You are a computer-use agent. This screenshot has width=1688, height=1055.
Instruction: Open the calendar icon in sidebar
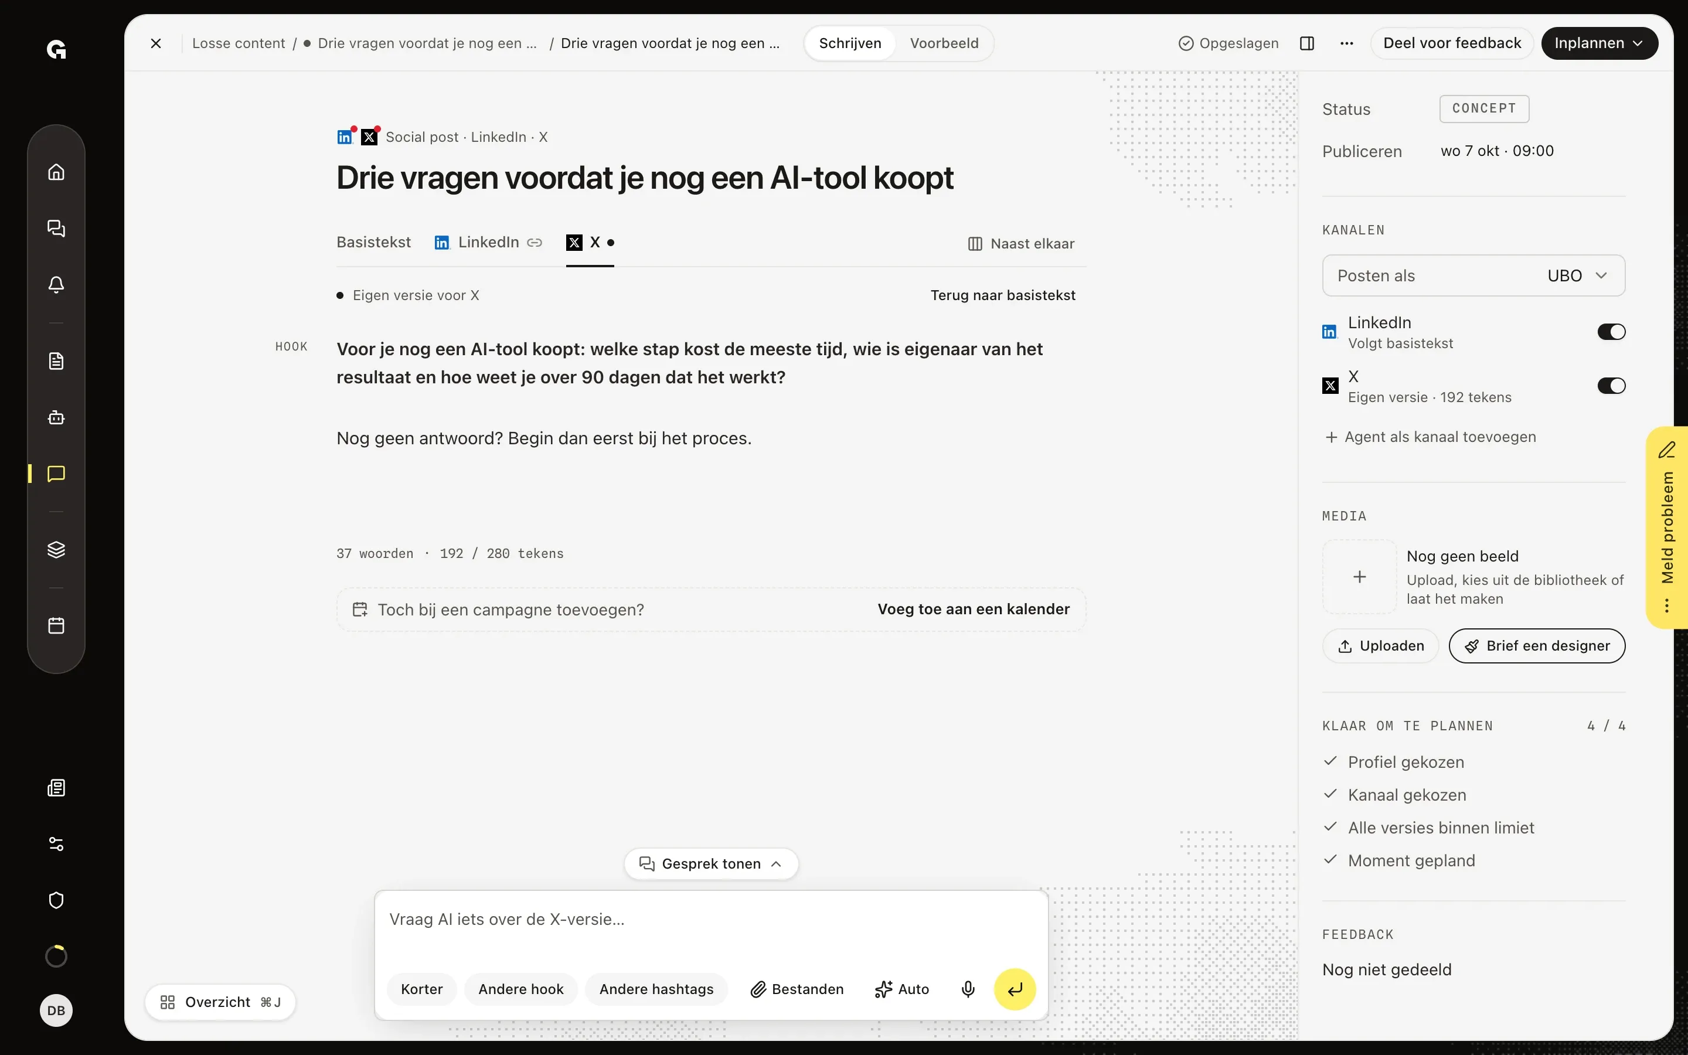tap(56, 625)
